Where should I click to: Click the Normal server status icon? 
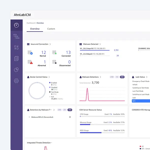30,53
